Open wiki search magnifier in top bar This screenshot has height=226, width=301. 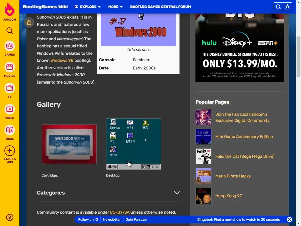pos(278,7)
